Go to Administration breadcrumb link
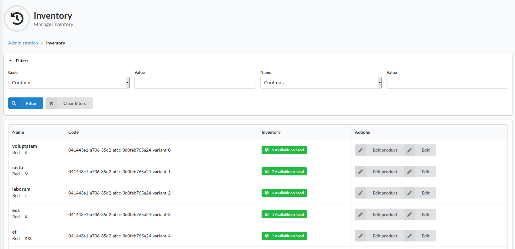The image size is (515, 249). pyautogui.click(x=23, y=43)
